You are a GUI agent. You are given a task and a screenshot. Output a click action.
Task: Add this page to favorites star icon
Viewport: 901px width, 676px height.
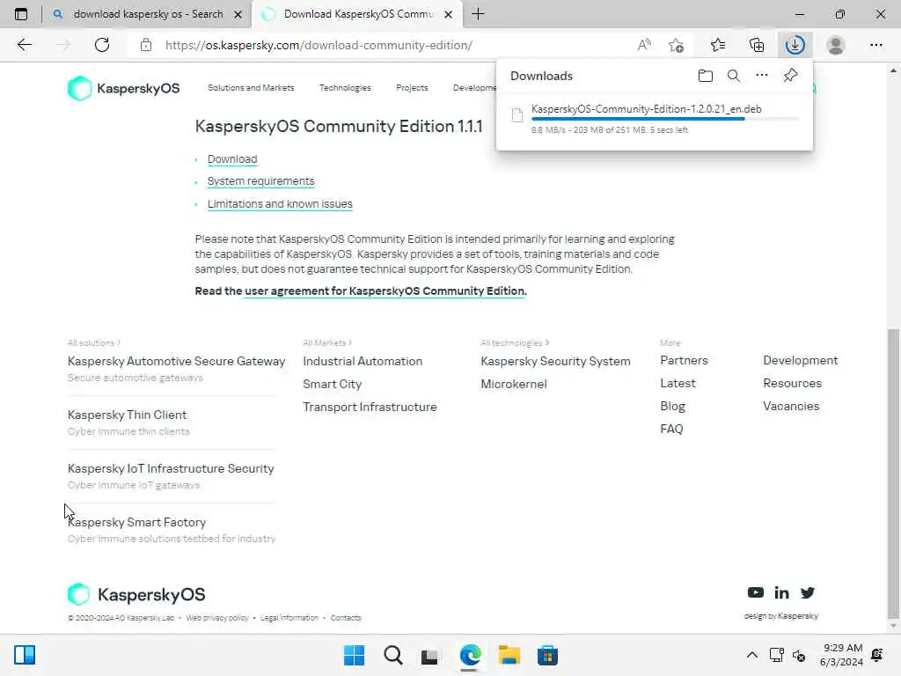(x=677, y=45)
